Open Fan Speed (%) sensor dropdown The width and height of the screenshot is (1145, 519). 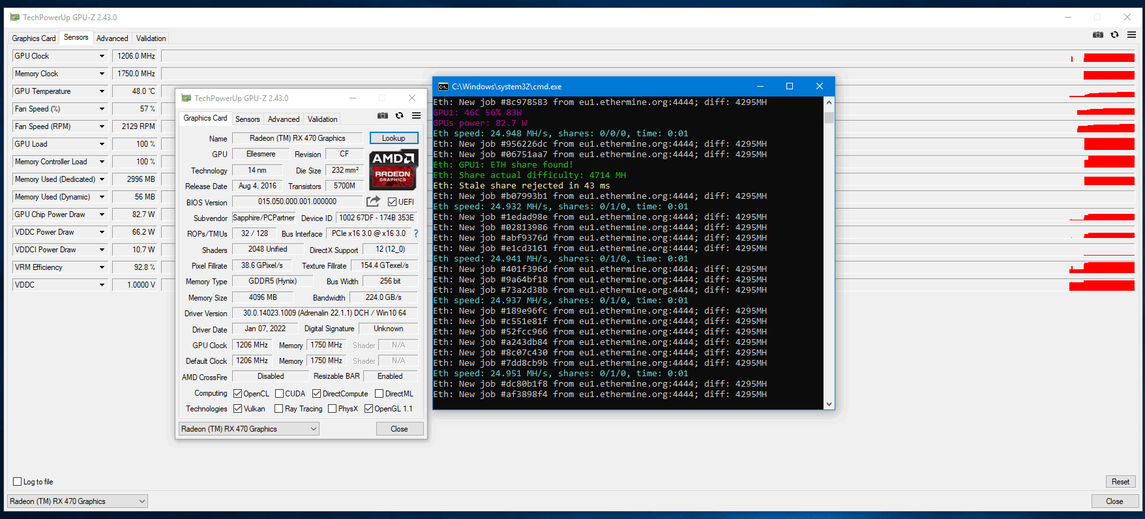(x=102, y=109)
